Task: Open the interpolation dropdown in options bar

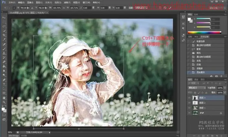Action: tap(141, 8)
